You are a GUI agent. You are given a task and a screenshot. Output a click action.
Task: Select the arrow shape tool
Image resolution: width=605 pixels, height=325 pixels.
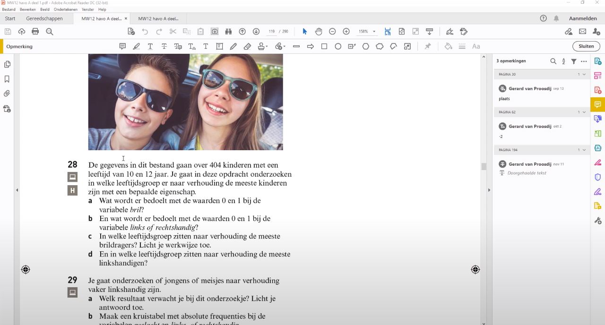point(311,46)
